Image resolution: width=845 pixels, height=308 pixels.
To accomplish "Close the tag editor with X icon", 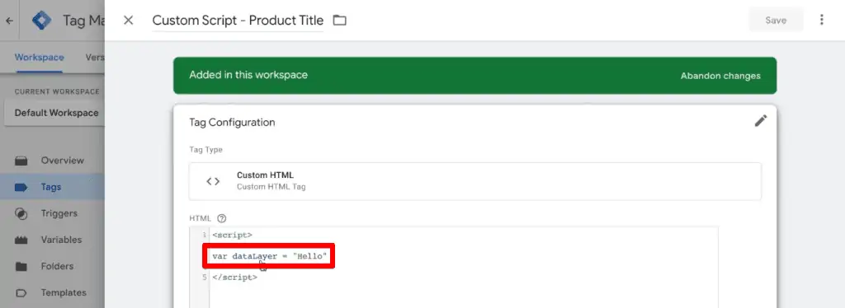I will pos(128,21).
